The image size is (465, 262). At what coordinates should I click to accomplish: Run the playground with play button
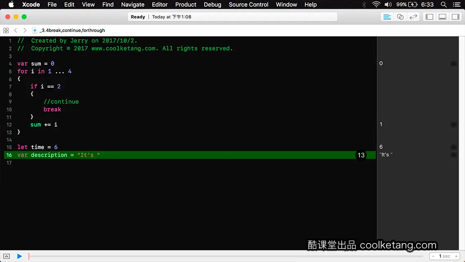point(19,256)
